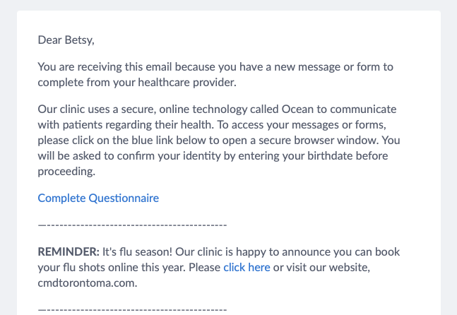Click the dashed divider below cmdtorontoma.com
This screenshot has width=457, height=315.
coord(132,310)
